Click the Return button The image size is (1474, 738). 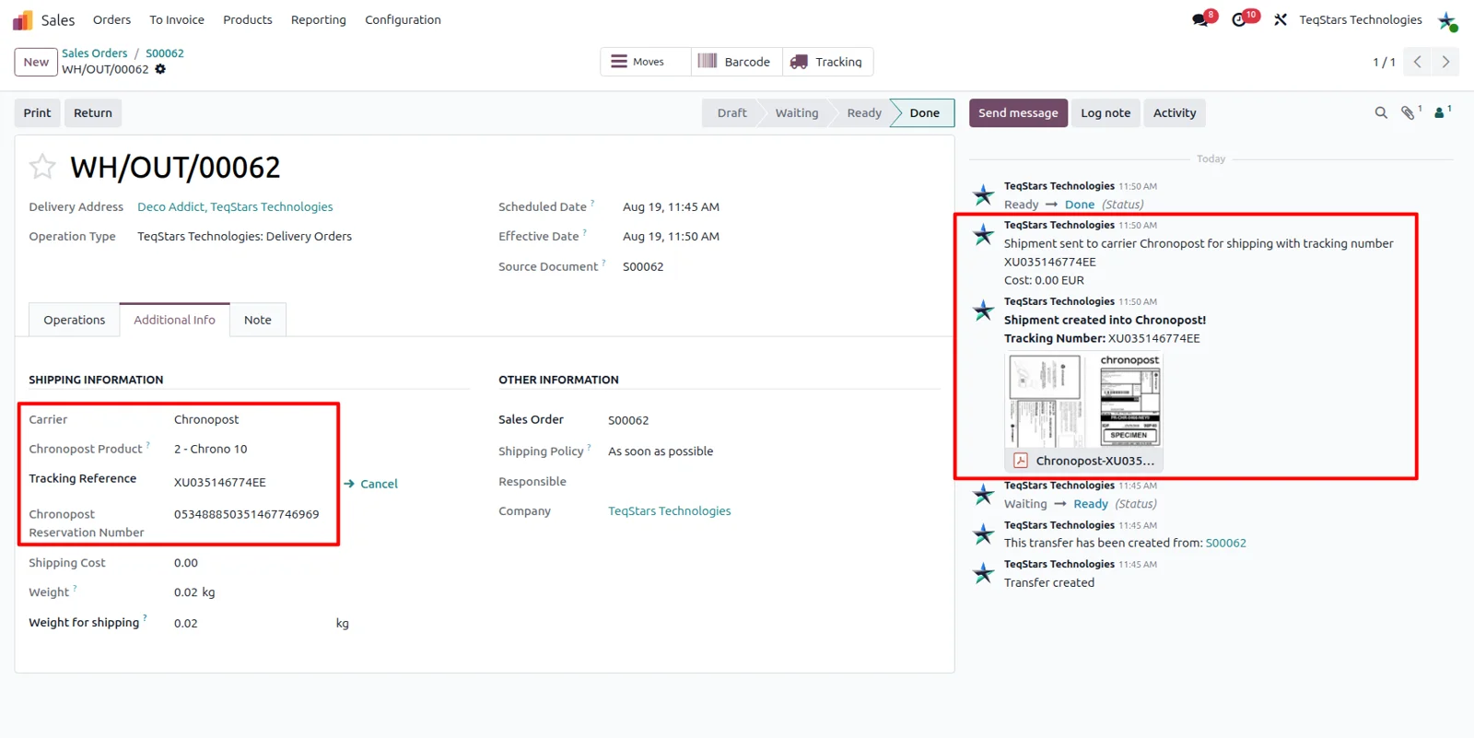[93, 112]
